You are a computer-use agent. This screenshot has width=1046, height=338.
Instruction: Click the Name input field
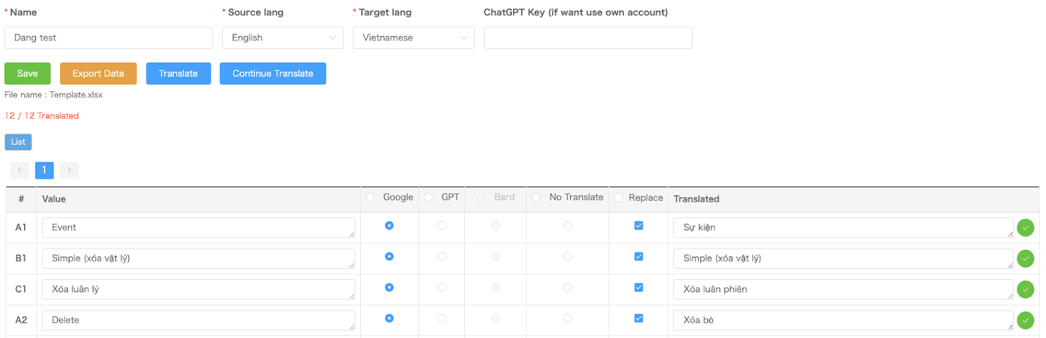pyautogui.click(x=109, y=38)
